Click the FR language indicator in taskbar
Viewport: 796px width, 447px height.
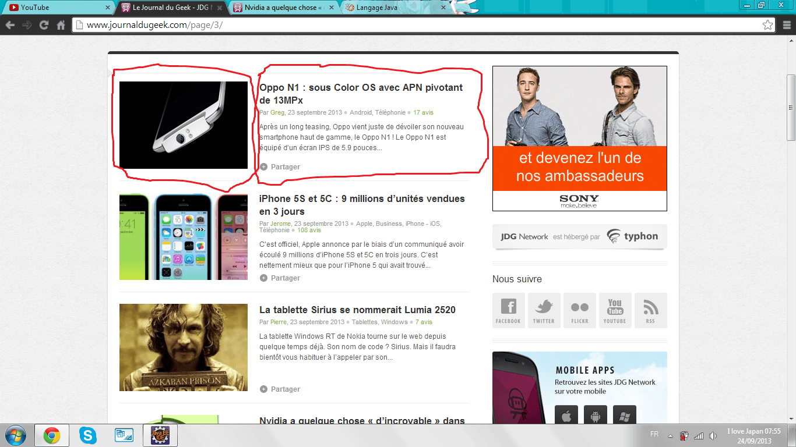pyautogui.click(x=654, y=434)
